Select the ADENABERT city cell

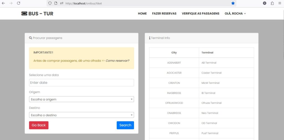[x=174, y=63]
